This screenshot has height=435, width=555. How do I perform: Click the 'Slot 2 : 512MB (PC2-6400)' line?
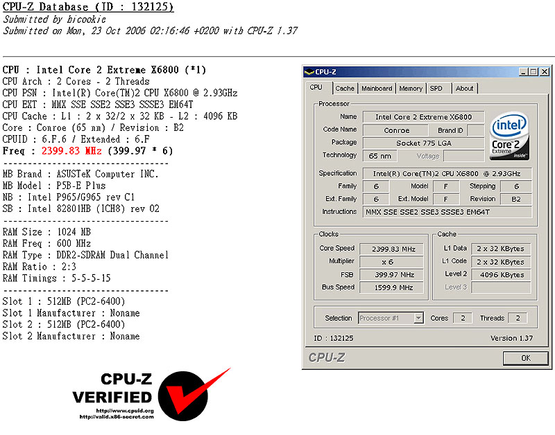[x=64, y=324]
